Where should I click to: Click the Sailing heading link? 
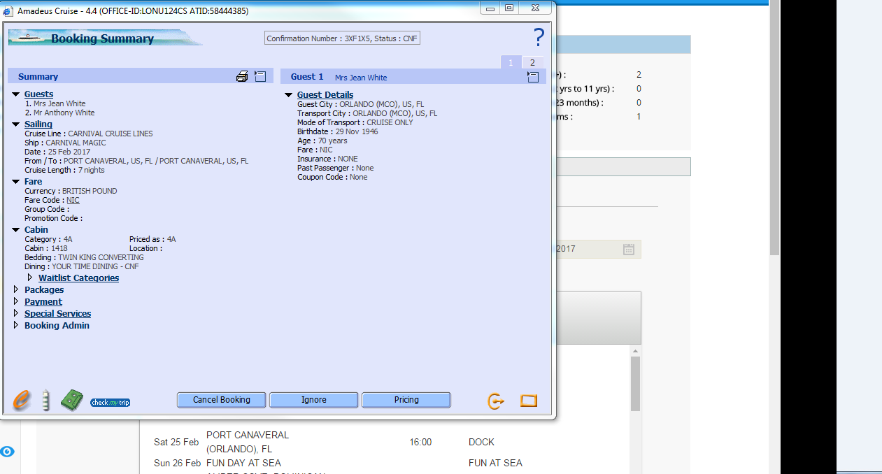pos(38,124)
